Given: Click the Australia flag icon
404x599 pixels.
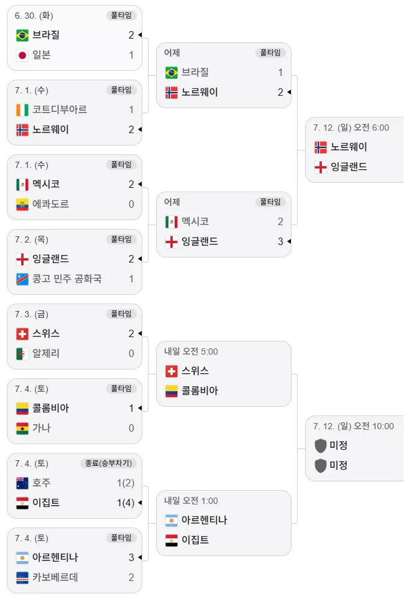Looking at the screenshot, I should (22, 483).
